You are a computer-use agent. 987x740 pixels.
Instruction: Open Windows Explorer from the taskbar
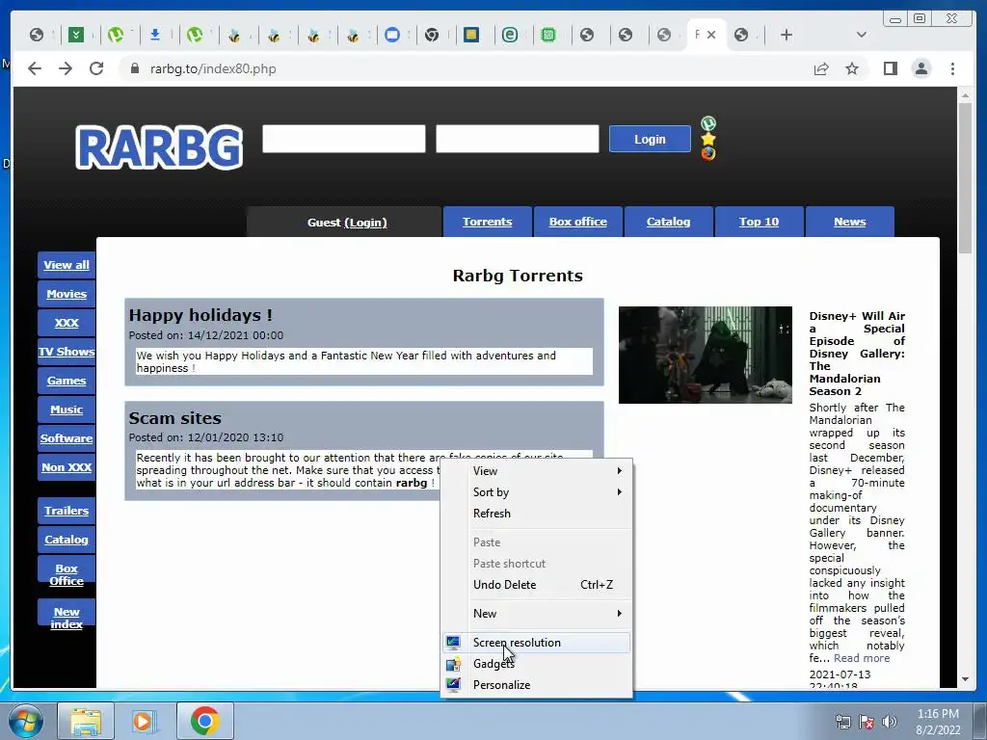[x=86, y=721]
